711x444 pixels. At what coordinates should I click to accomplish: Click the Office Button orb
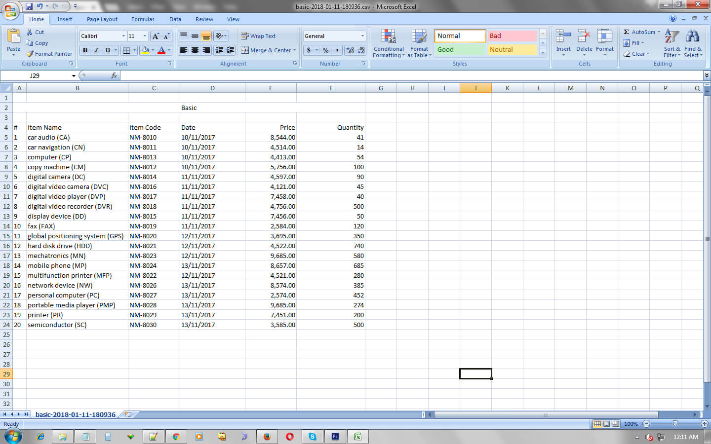click(x=10, y=10)
